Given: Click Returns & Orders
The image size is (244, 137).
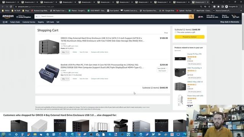Looking at the screenshot, I should click(x=225, y=16).
